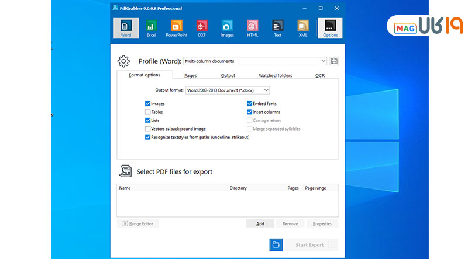Open the Options panel icon

pyautogui.click(x=330, y=28)
